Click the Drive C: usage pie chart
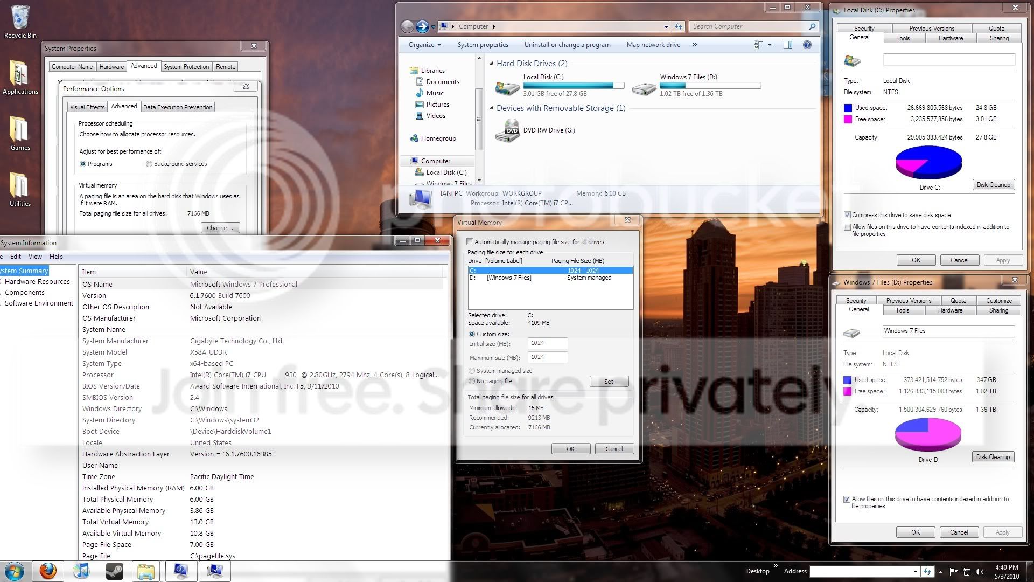1034x582 pixels. point(928,163)
